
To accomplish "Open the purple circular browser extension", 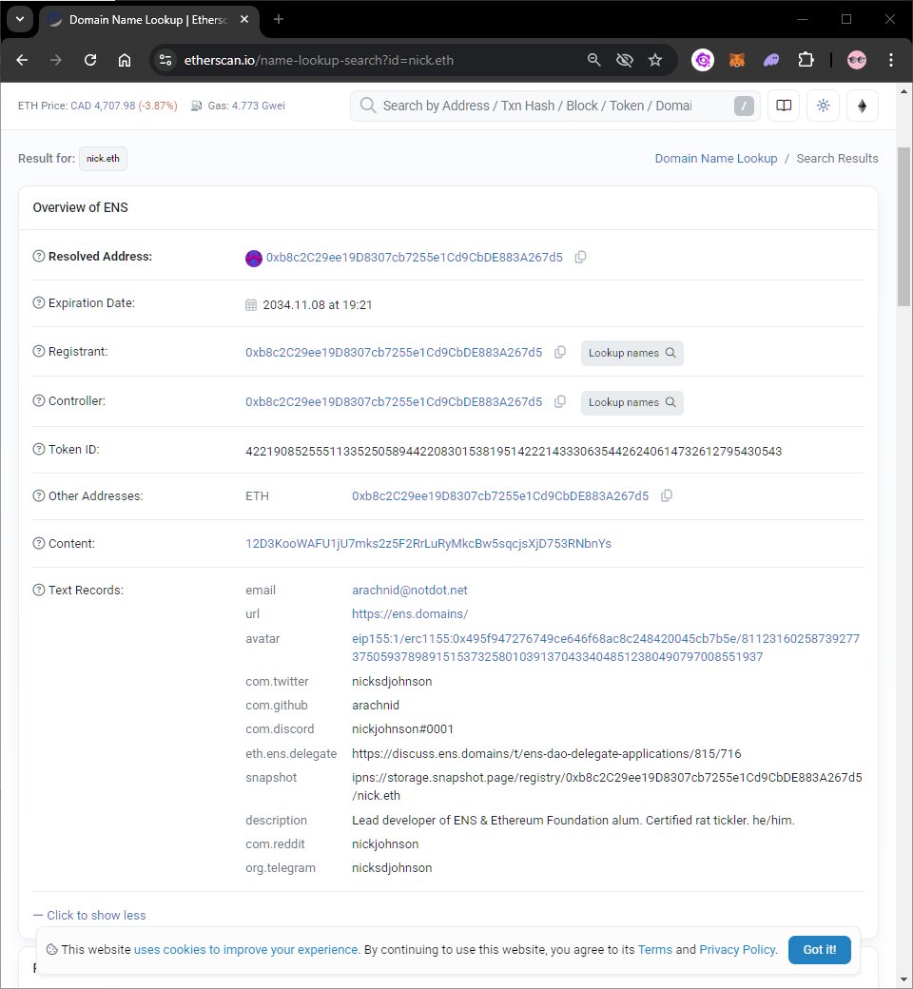I will 702,60.
